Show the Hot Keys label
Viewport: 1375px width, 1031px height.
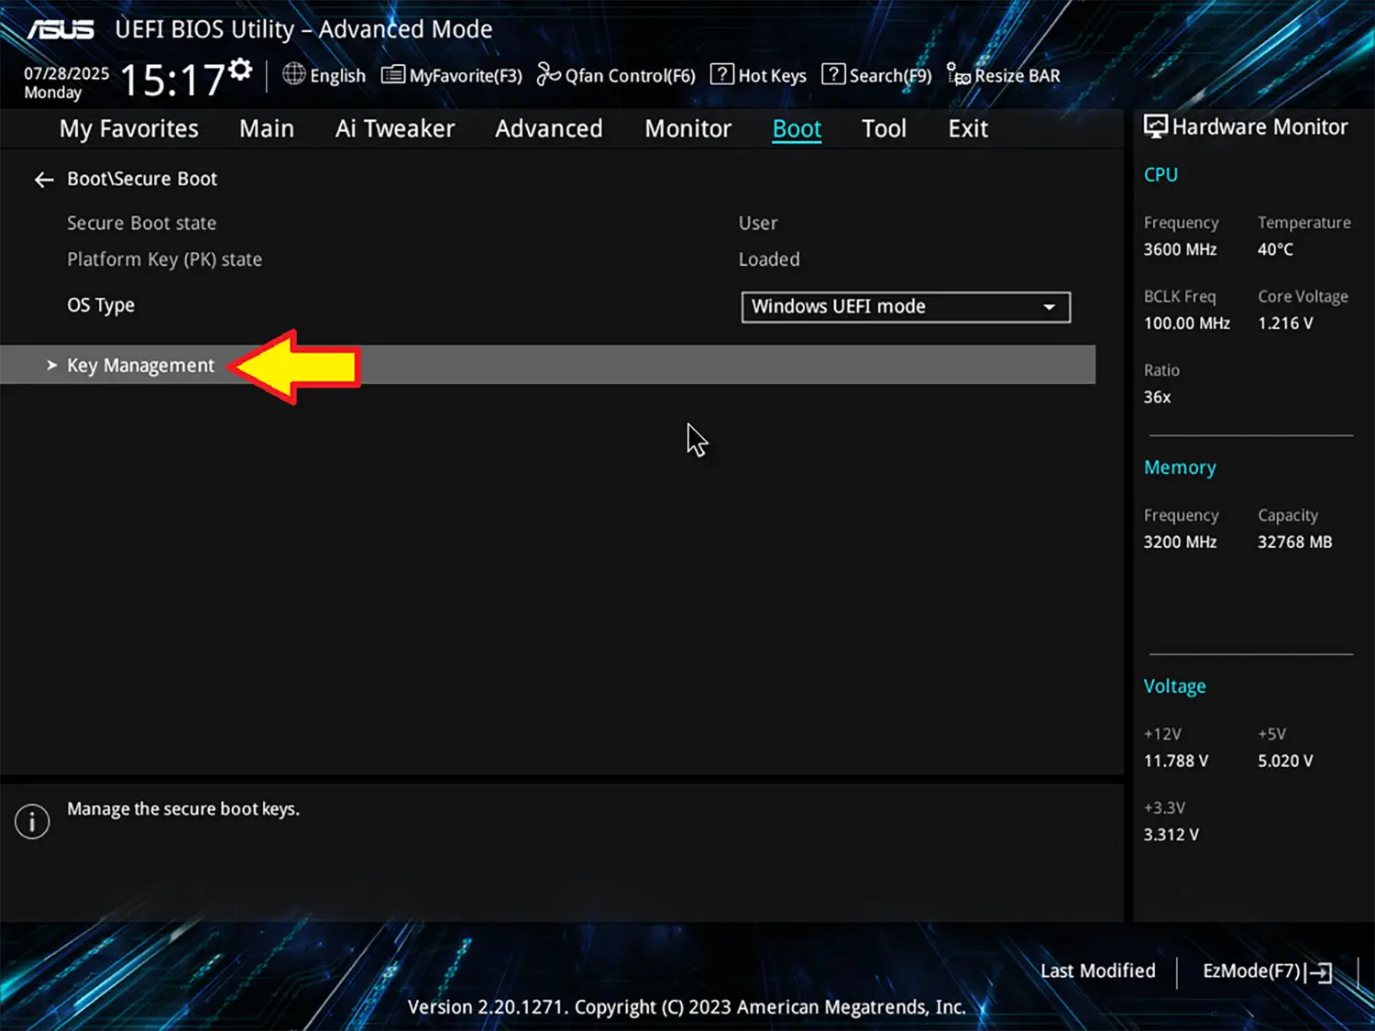[772, 76]
